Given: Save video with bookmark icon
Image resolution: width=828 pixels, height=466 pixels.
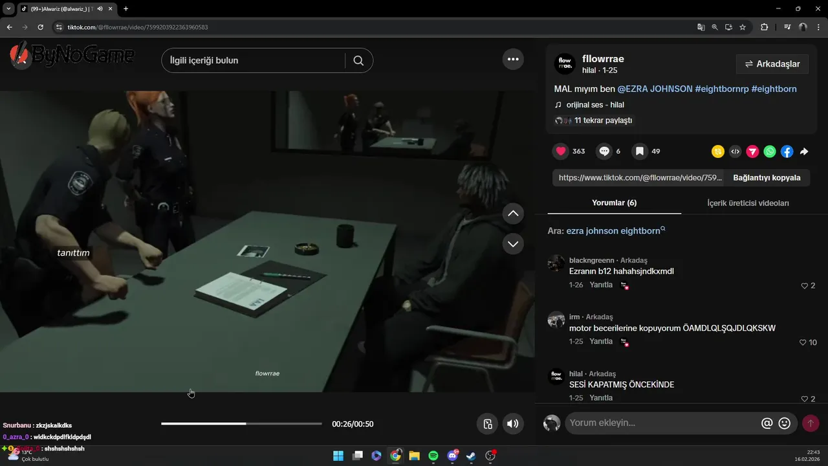Looking at the screenshot, I should (x=639, y=151).
